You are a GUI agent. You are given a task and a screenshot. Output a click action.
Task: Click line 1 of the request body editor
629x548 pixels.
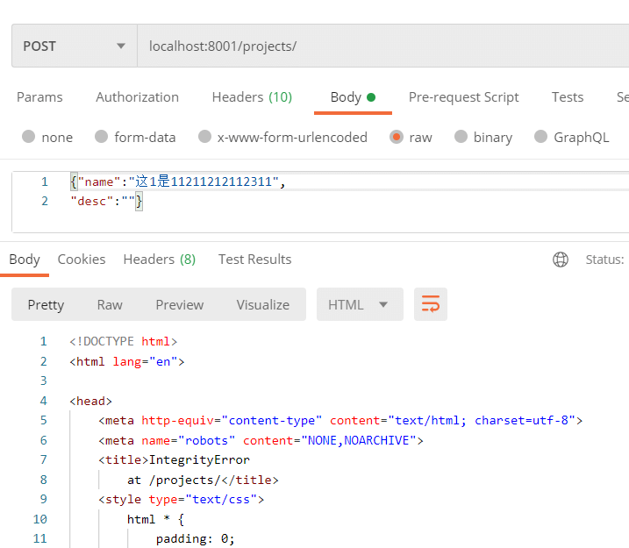(178, 181)
